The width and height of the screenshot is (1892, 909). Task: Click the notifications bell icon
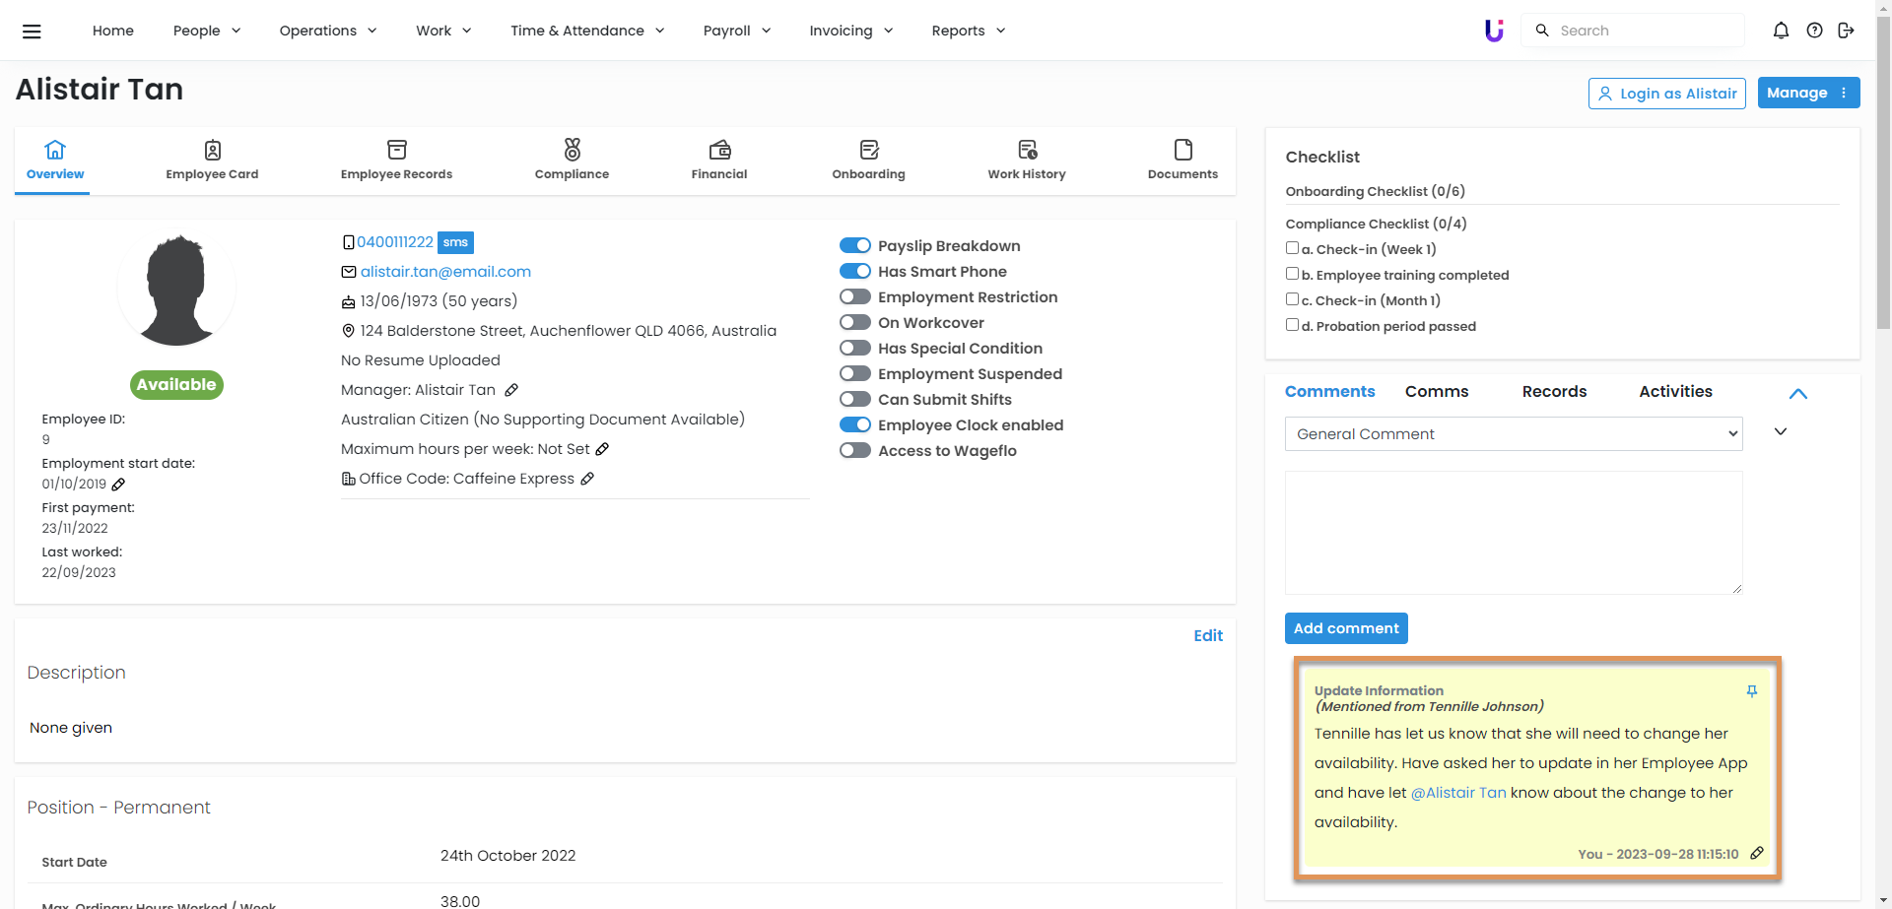[x=1781, y=31]
